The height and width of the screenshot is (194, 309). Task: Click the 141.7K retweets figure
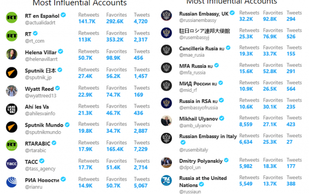click(87, 22)
